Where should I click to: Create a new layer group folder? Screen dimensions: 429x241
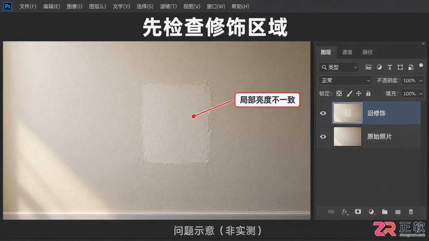pyautogui.click(x=385, y=212)
